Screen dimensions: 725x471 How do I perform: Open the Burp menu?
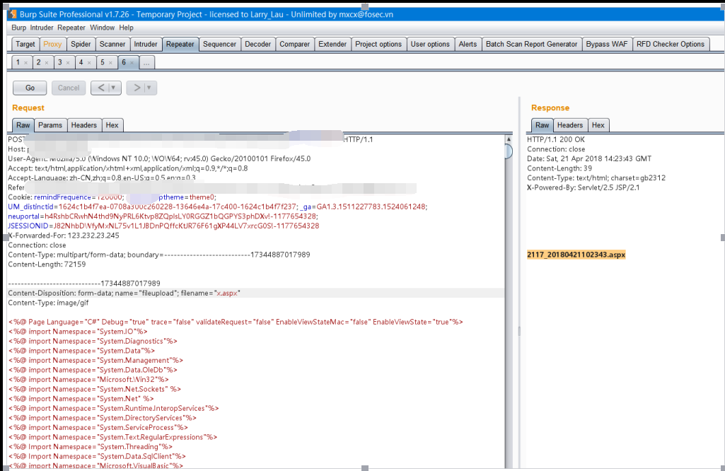click(19, 28)
